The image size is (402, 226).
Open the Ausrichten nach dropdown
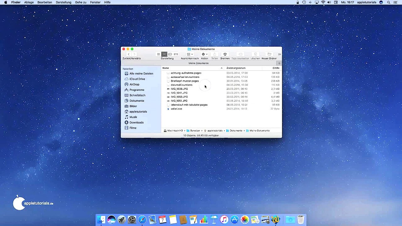pyautogui.click(x=190, y=54)
